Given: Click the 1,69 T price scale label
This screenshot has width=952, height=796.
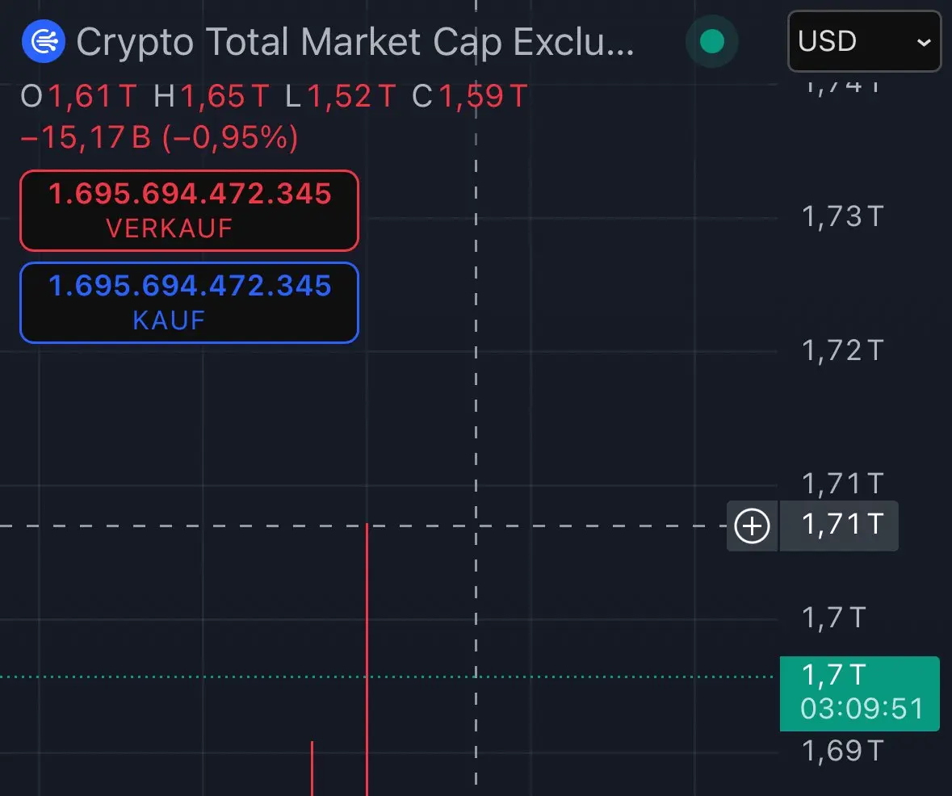Looking at the screenshot, I should [842, 751].
